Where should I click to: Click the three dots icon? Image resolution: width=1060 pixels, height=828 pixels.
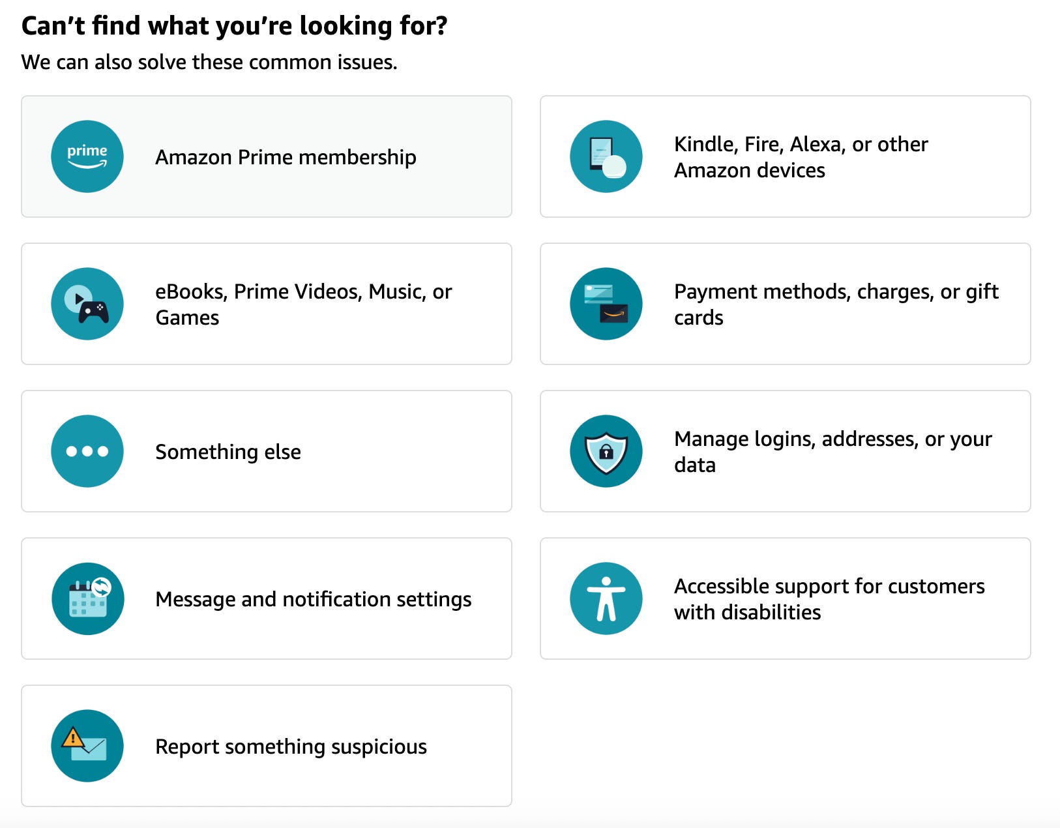(x=87, y=451)
